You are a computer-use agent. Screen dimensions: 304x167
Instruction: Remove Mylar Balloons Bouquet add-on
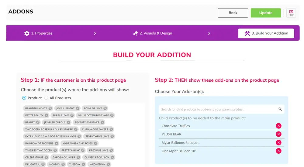[278, 143]
